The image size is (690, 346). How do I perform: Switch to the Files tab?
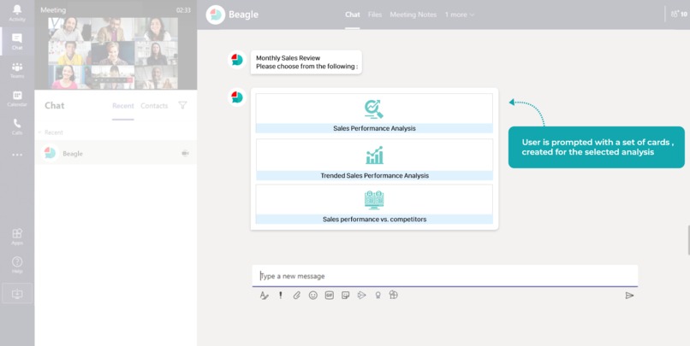pyautogui.click(x=375, y=15)
